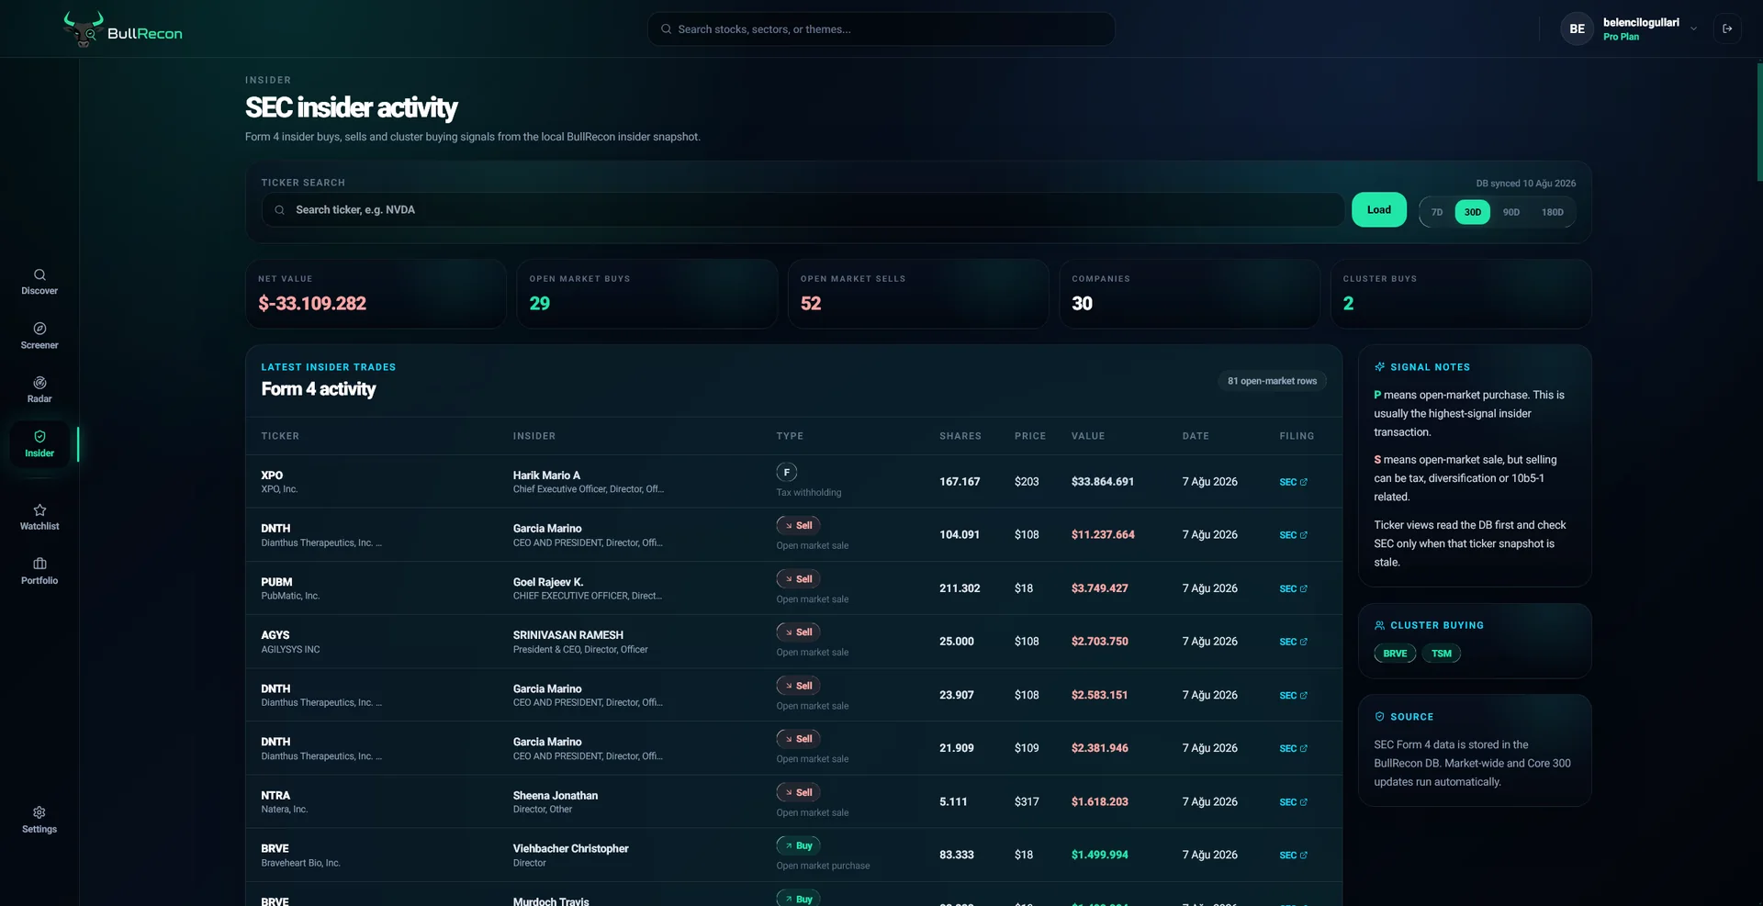The height and width of the screenshot is (906, 1763).
Task: Click the BullRecon bull logo
Action: pyautogui.click(x=83, y=29)
